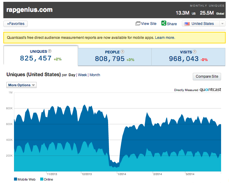Click the 968,043 visits number
This screenshot has width=229, height=183.
click(184, 59)
